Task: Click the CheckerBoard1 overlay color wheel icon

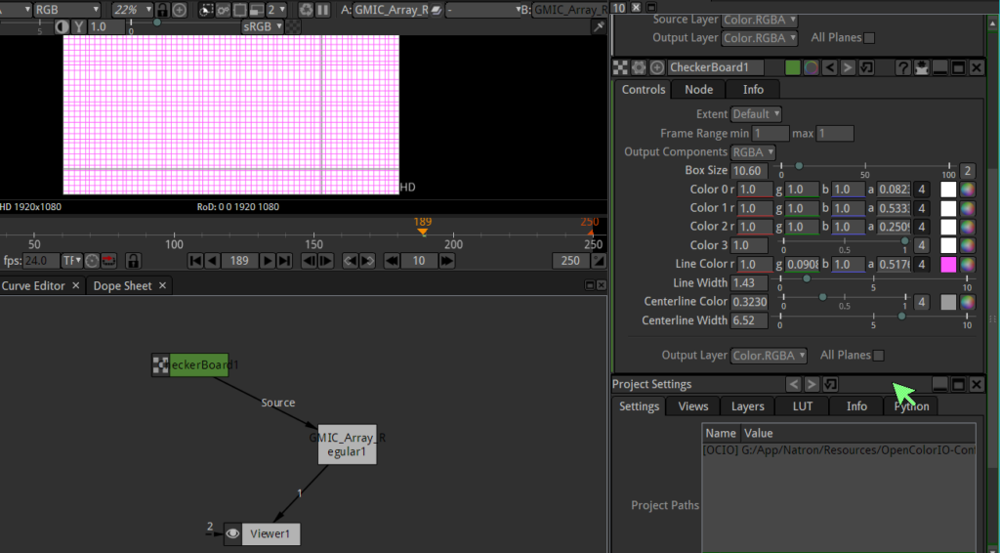Action: tap(812, 67)
